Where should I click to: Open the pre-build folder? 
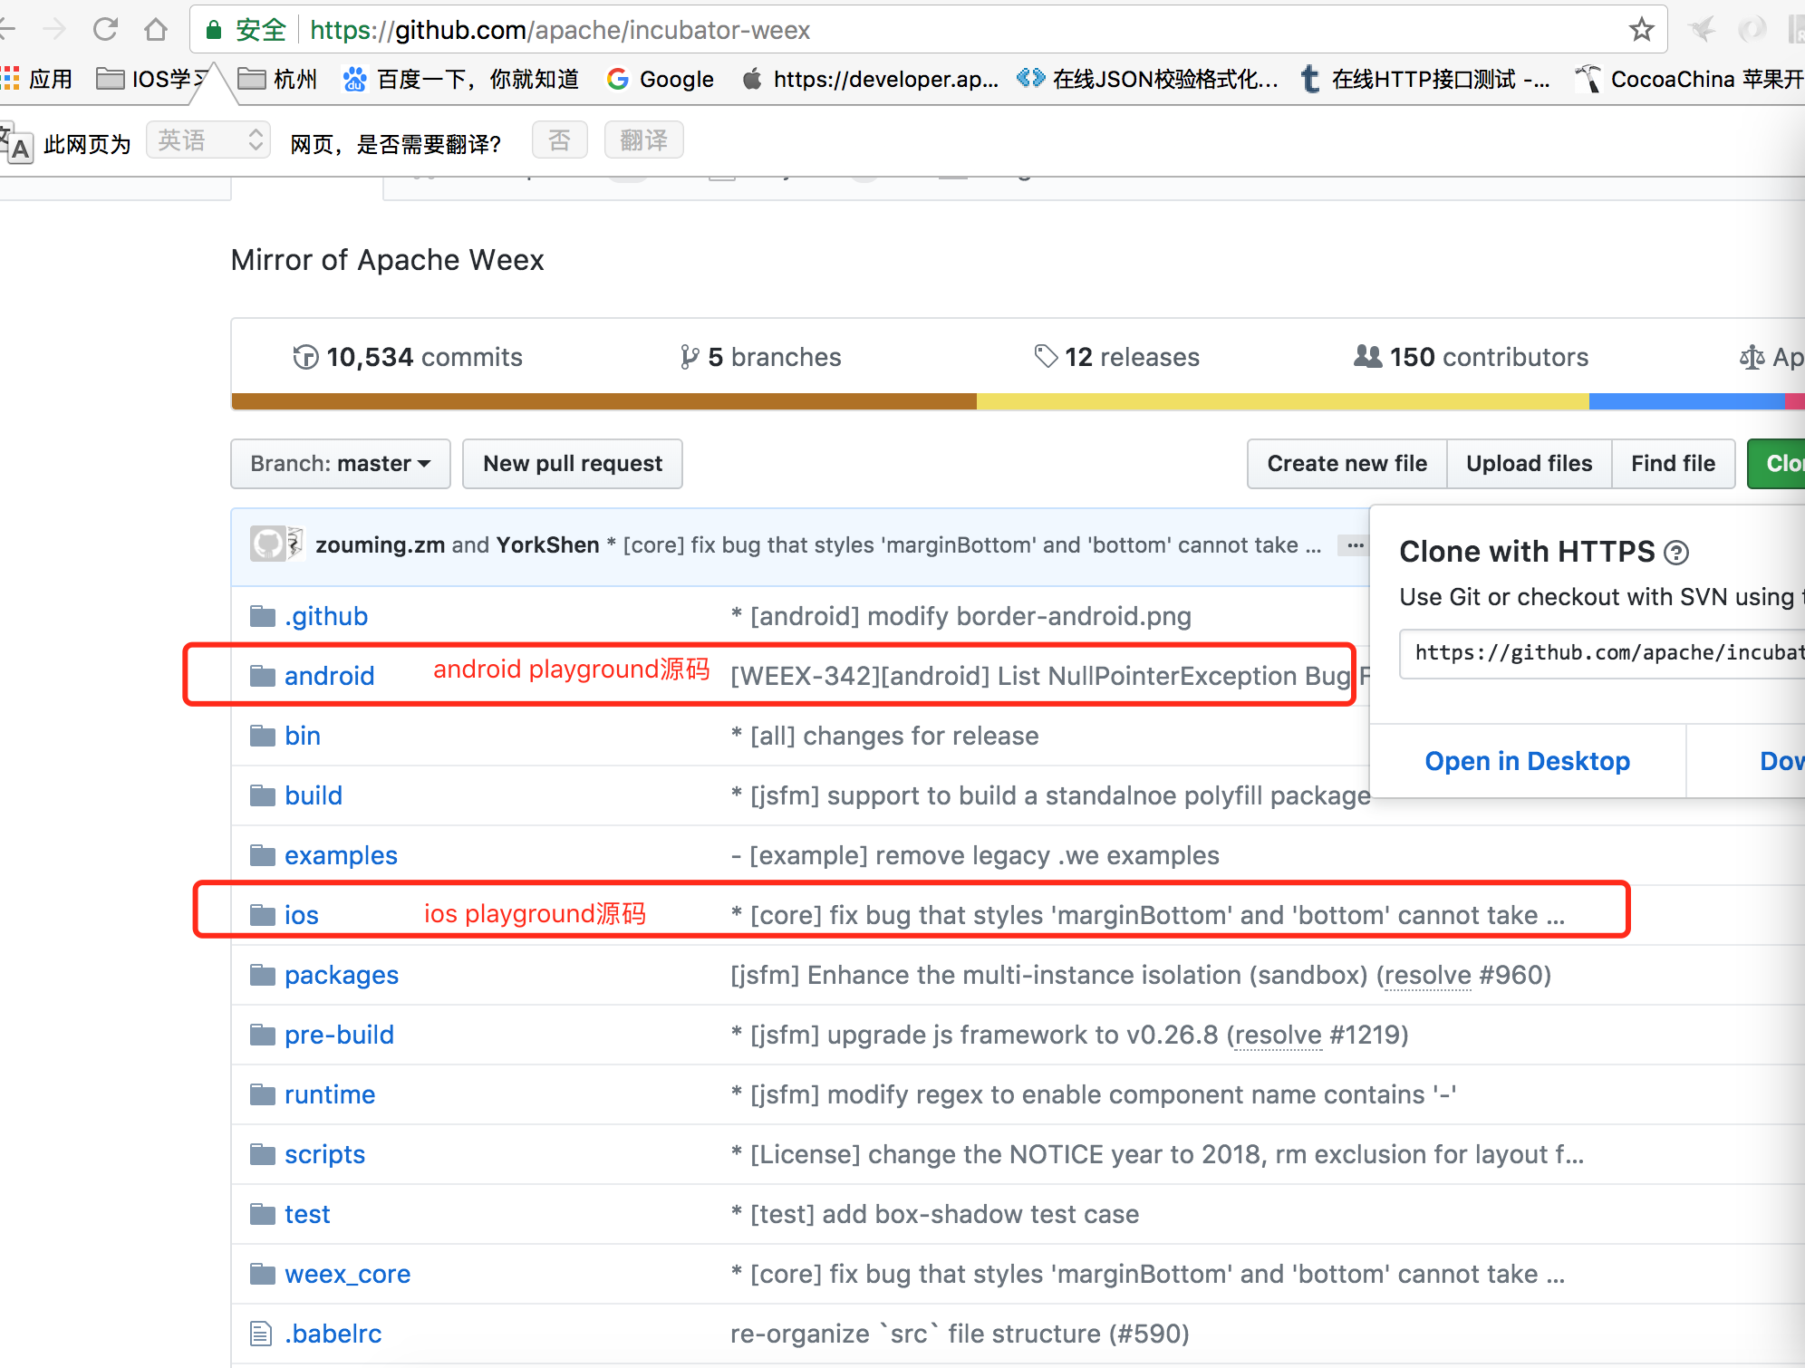pos(339,1035)
